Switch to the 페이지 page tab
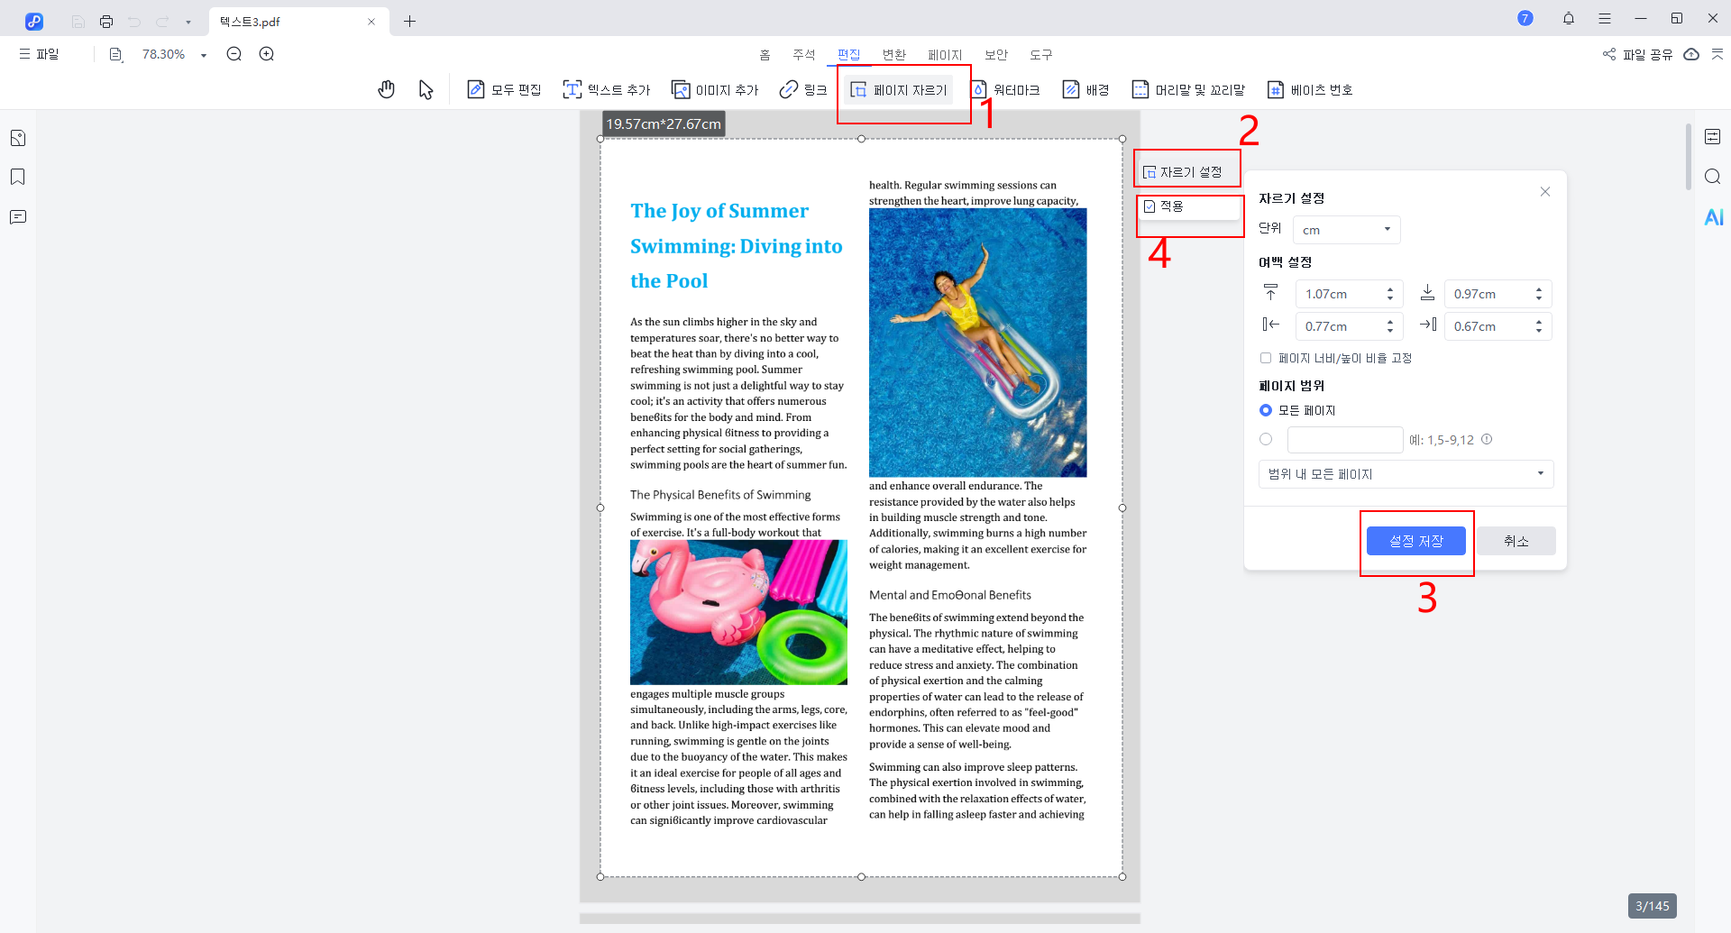Screen dimensions: 1731x933 (945, 55)
